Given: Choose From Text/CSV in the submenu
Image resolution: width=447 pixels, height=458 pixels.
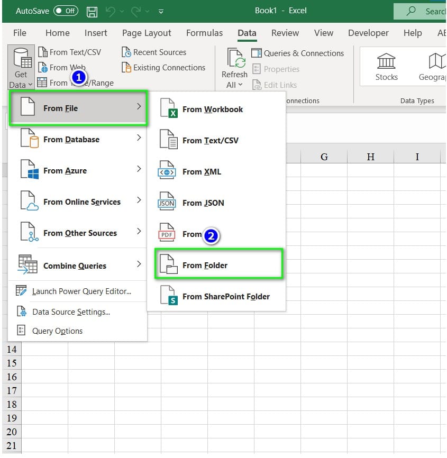Looking at the screenshot, I should [x=216, y=141].
